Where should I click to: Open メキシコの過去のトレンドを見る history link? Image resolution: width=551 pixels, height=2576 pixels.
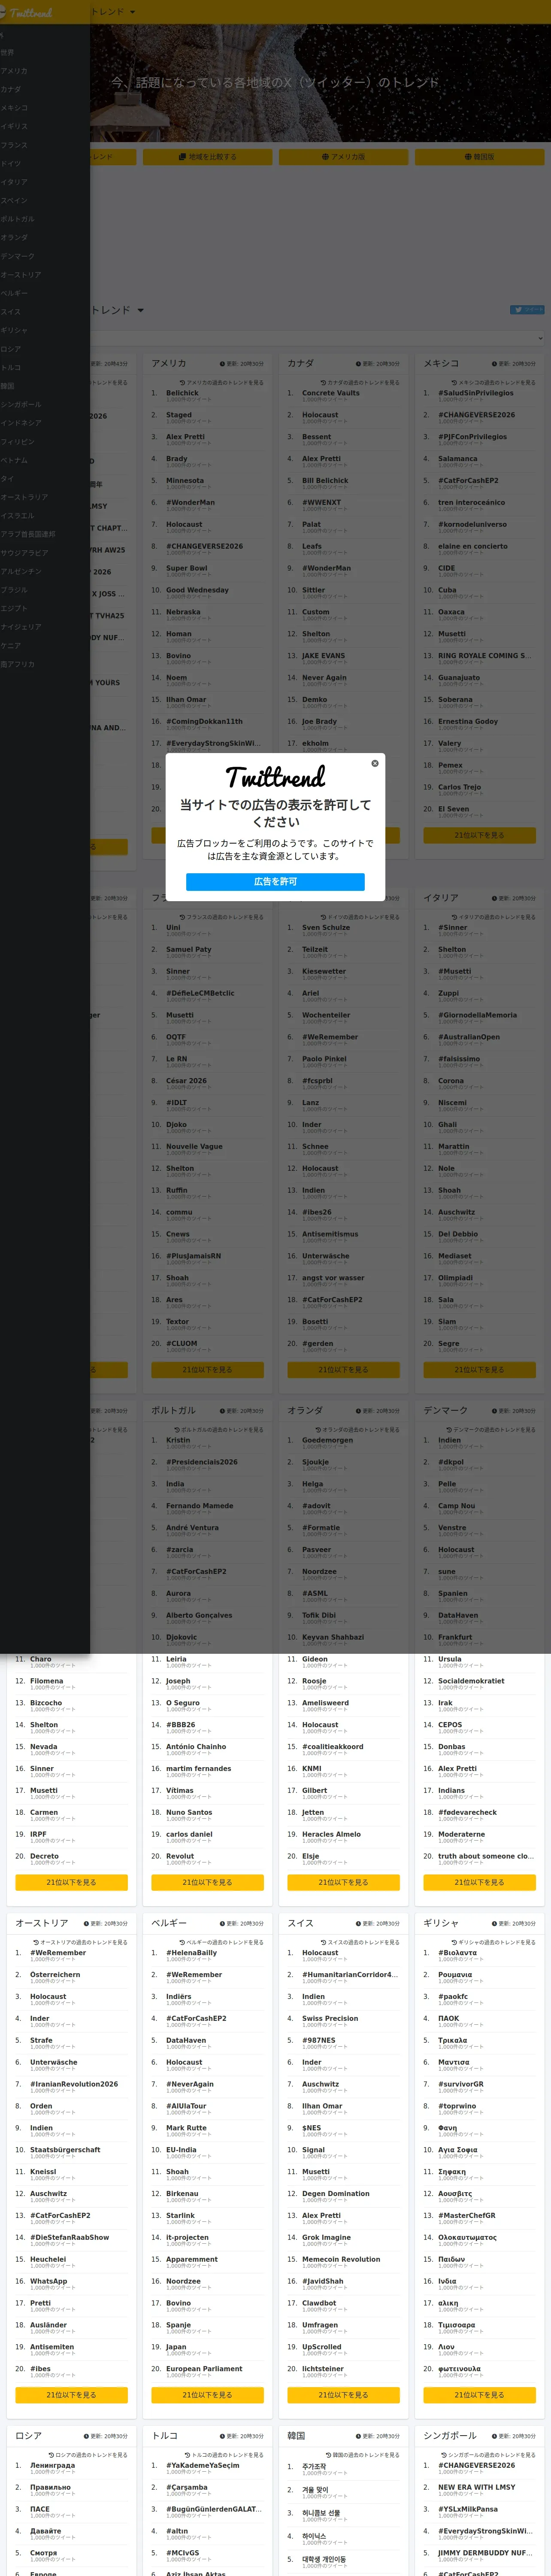click(493, 382)
